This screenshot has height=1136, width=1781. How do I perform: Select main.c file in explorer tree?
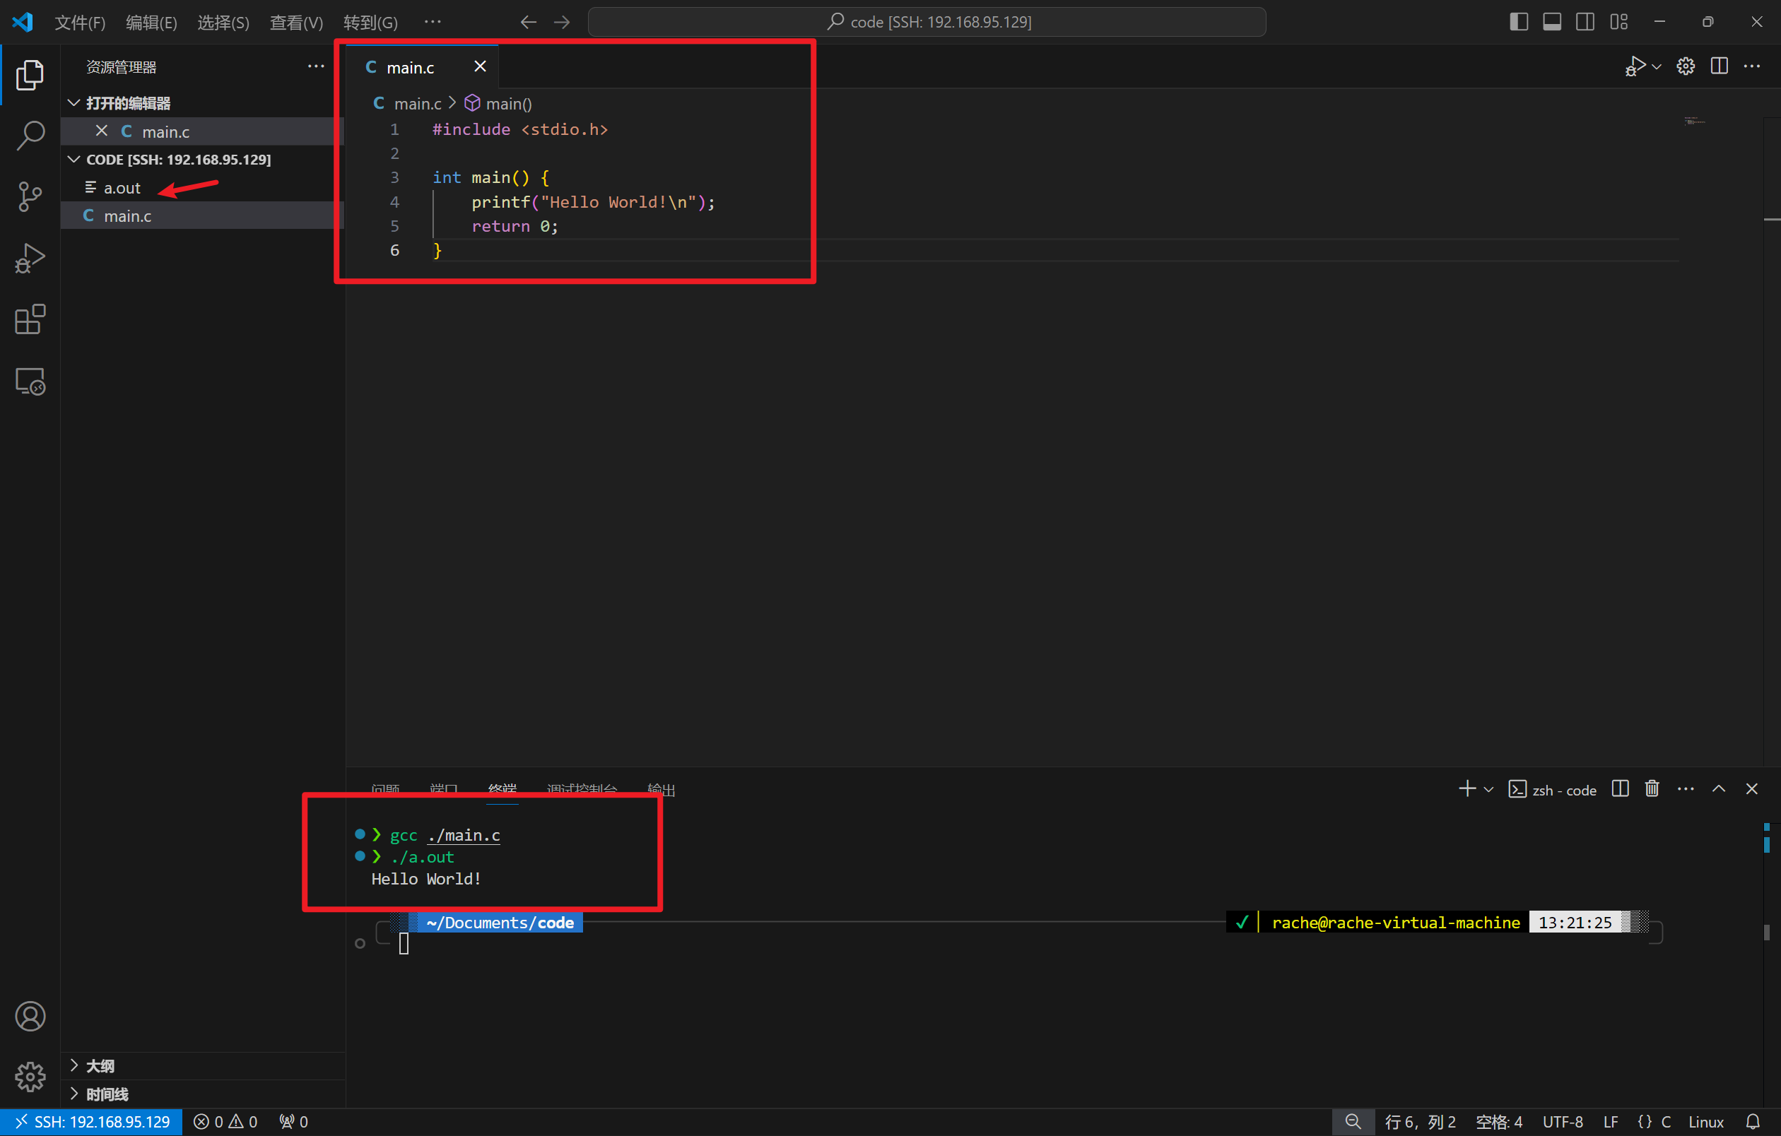pos(203,215)
